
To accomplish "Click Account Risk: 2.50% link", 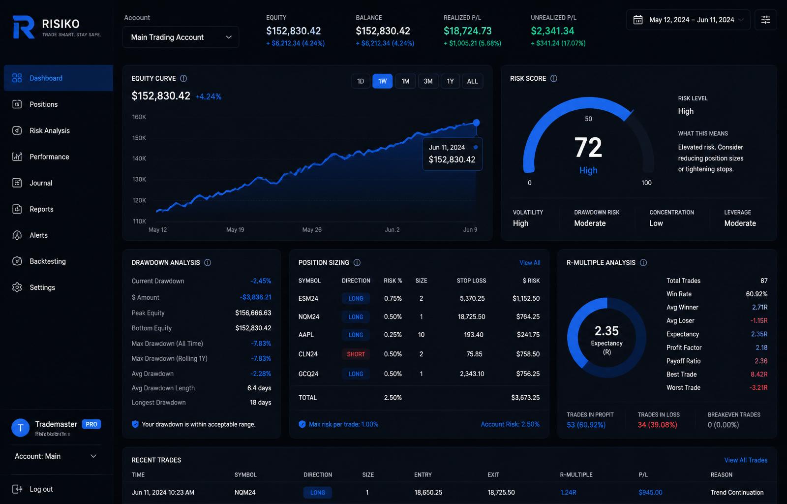I will pos(510,424).
